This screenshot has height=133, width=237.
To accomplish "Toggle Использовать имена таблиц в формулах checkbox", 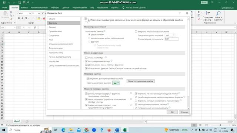I will [86, 65].
